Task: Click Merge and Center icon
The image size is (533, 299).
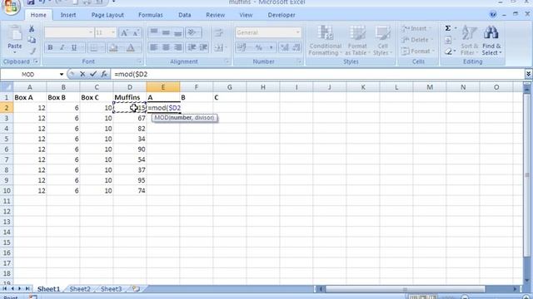Action: (x=218, y=48)
